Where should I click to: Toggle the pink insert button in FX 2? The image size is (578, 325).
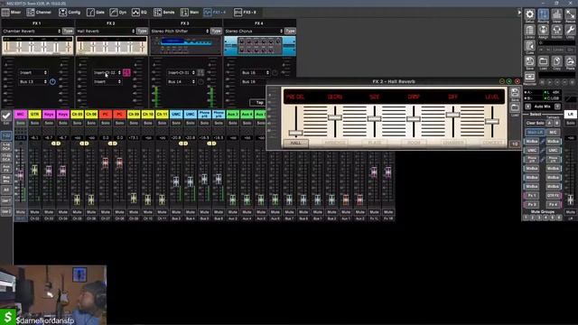pyautogui.click(x=126, y=72)
